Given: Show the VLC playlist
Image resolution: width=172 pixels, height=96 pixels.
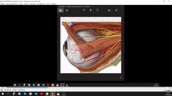Looking at the screenshot, I should 19,90.
